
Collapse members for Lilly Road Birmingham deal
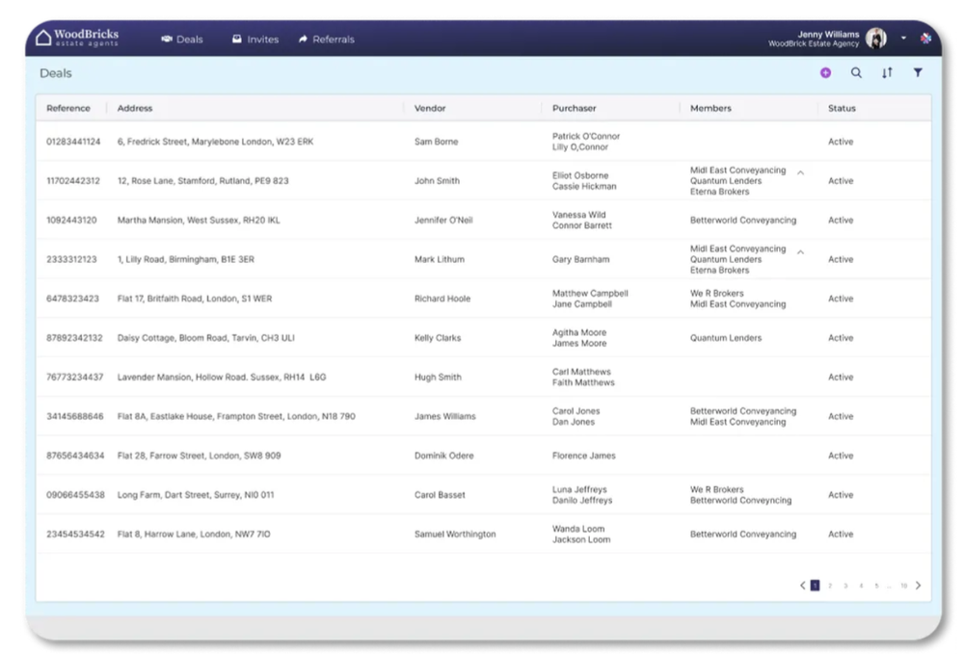(798, 253)
